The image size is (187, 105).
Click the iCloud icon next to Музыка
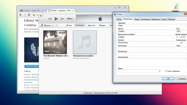click(57, 25)
